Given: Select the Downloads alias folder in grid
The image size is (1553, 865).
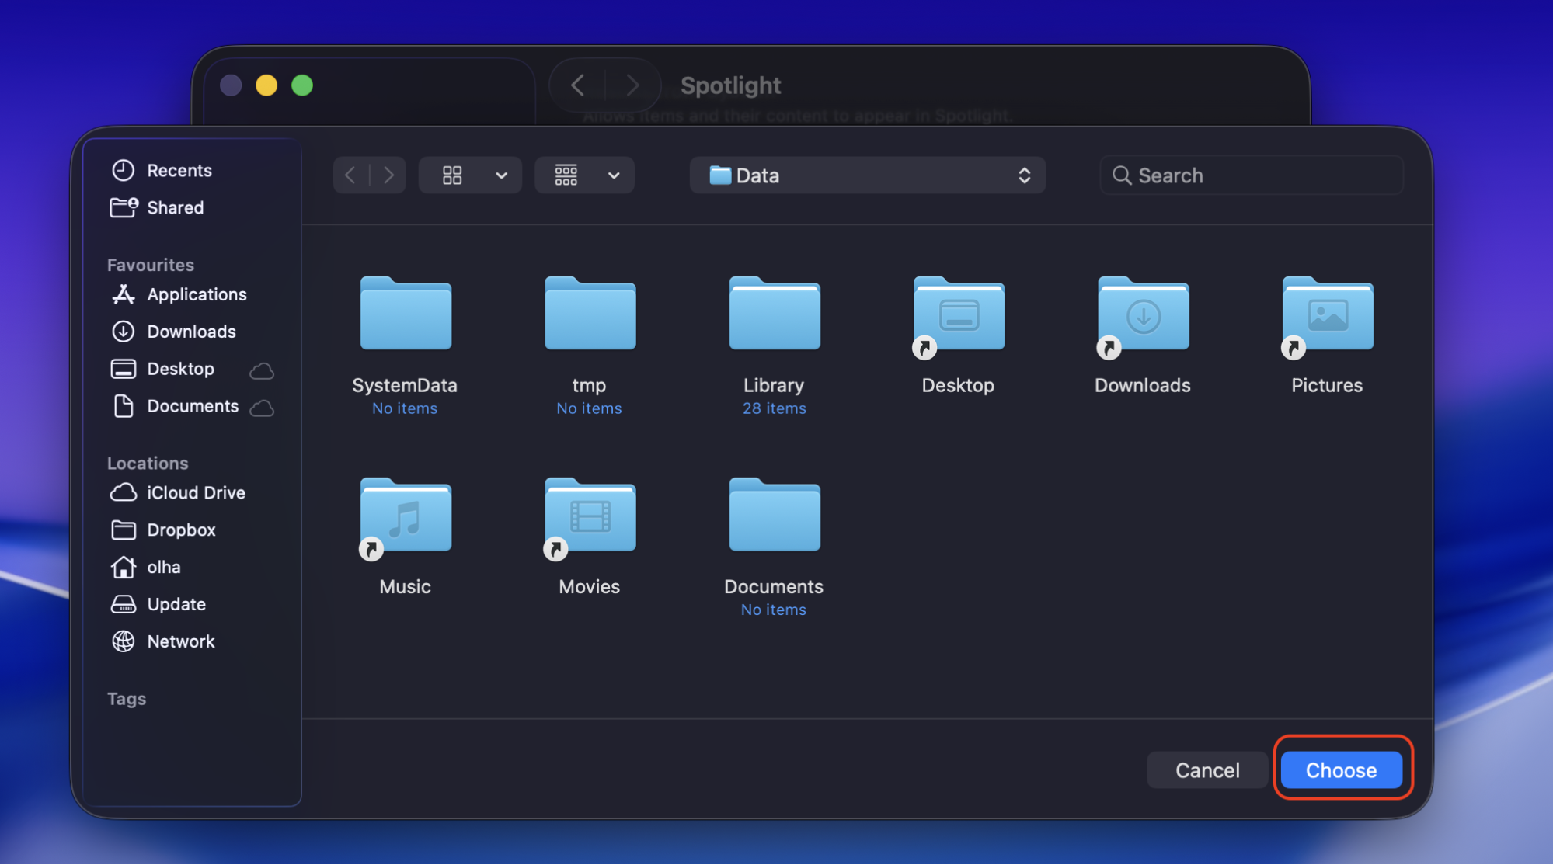Looking at the screenshot, I should [x=1143, y=317].
